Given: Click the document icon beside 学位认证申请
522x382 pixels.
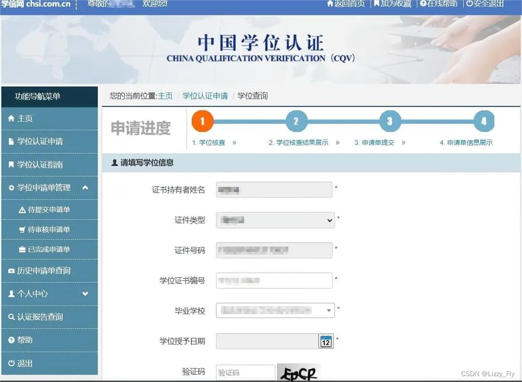Looking at the screenshot, I should (x=11, y=141).
